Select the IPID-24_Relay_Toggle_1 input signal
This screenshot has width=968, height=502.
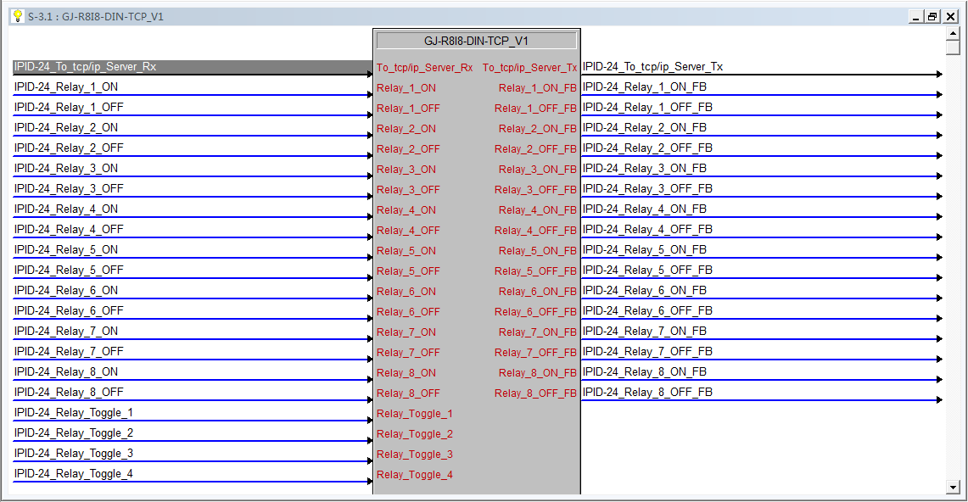click(192, 413)
